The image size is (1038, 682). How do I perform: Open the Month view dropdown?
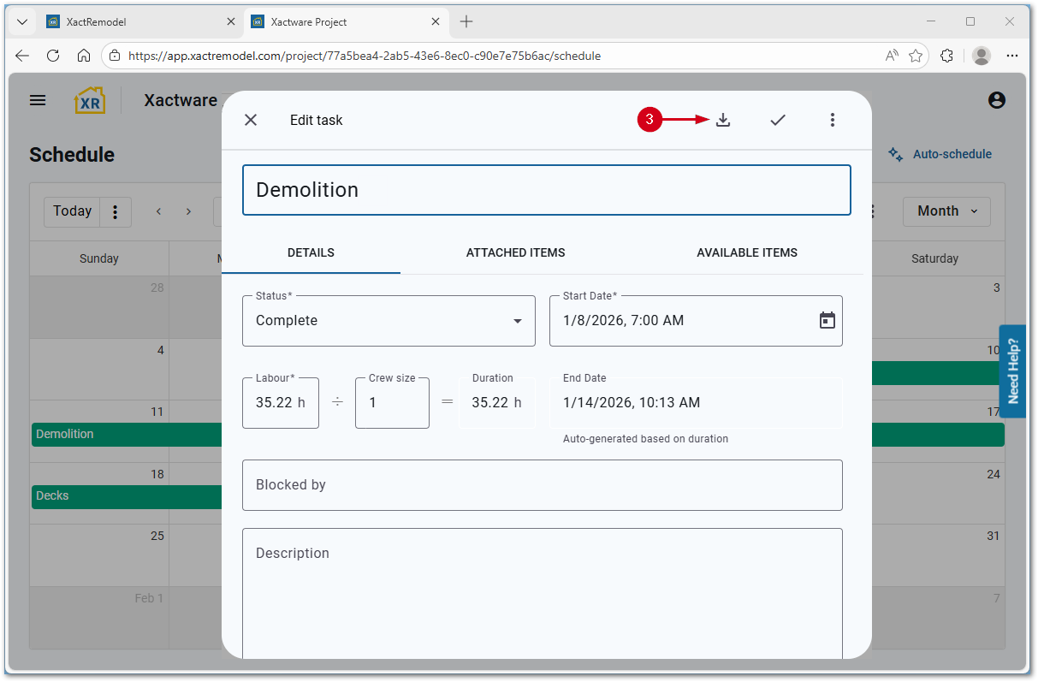(946, 211)
